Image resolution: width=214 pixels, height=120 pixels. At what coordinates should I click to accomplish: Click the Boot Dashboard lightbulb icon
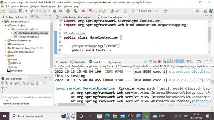[x=37, y=83]
